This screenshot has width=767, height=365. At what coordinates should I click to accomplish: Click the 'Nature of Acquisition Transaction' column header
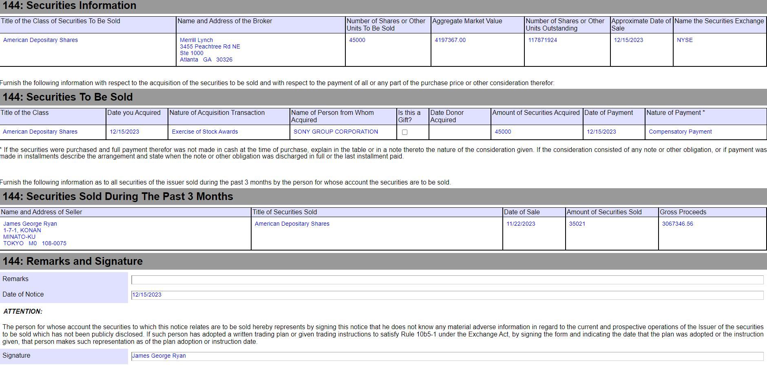(x=217, y=113)
